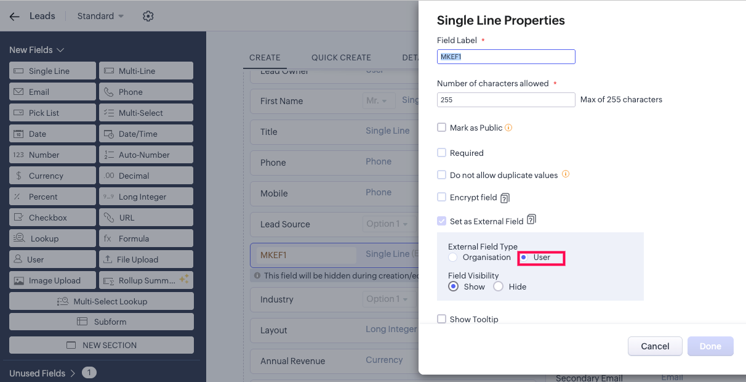Click the Mark as Public info icon
746x382 pixels.
click(508, 128)
